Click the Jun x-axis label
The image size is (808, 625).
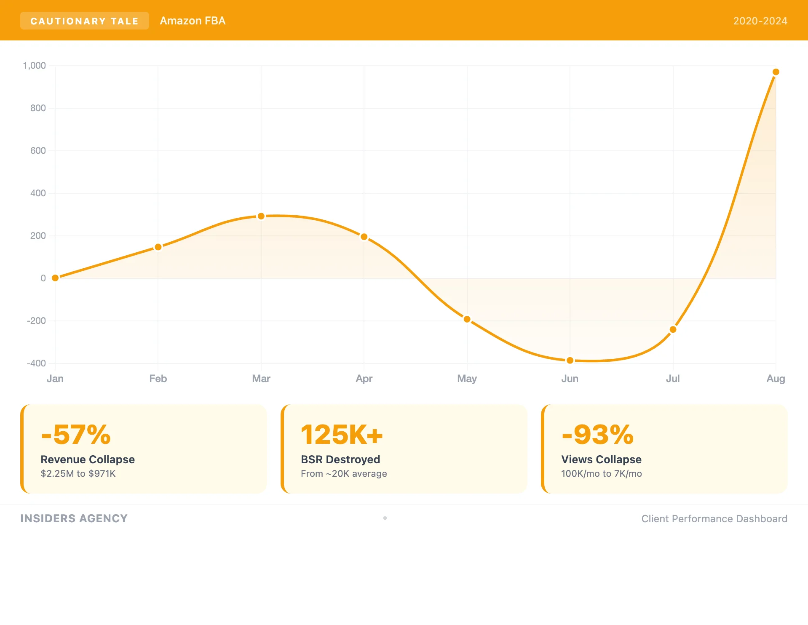coord(570,379)
